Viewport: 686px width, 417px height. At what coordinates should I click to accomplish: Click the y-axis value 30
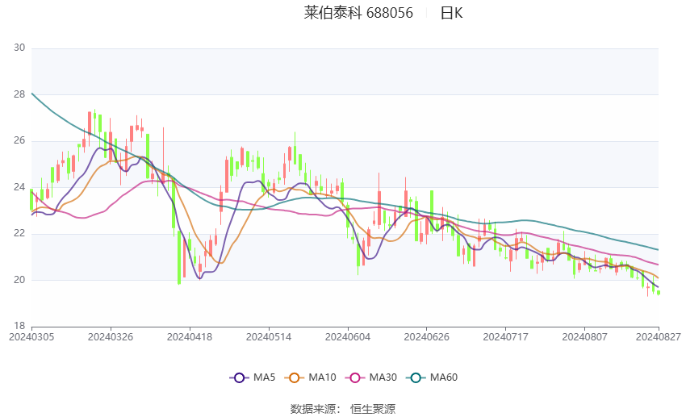(19, 48)
